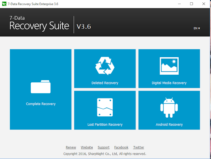
Task: Select the Lost Partition Recovery label
Action: (105, 124)
